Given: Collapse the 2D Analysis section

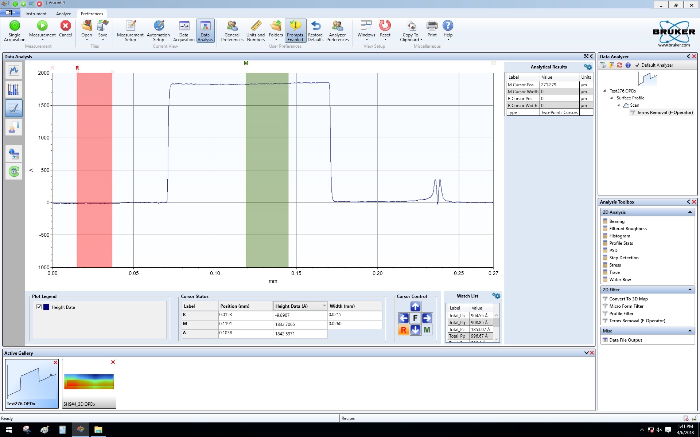Looking at the screenshot, I should coord(690,212).
